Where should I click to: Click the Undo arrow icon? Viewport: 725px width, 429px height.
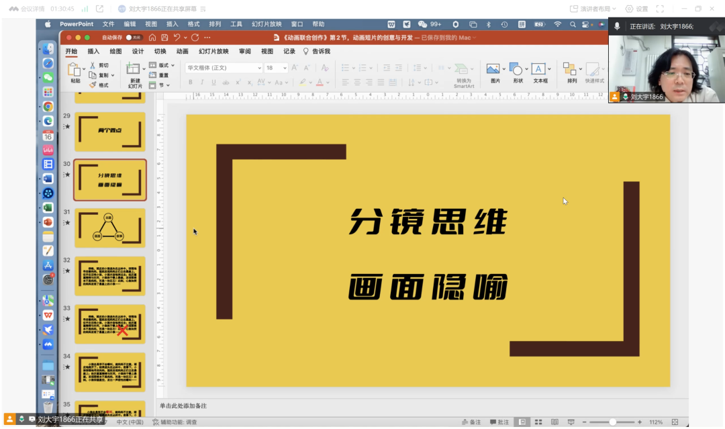click(x=177, y=38)
